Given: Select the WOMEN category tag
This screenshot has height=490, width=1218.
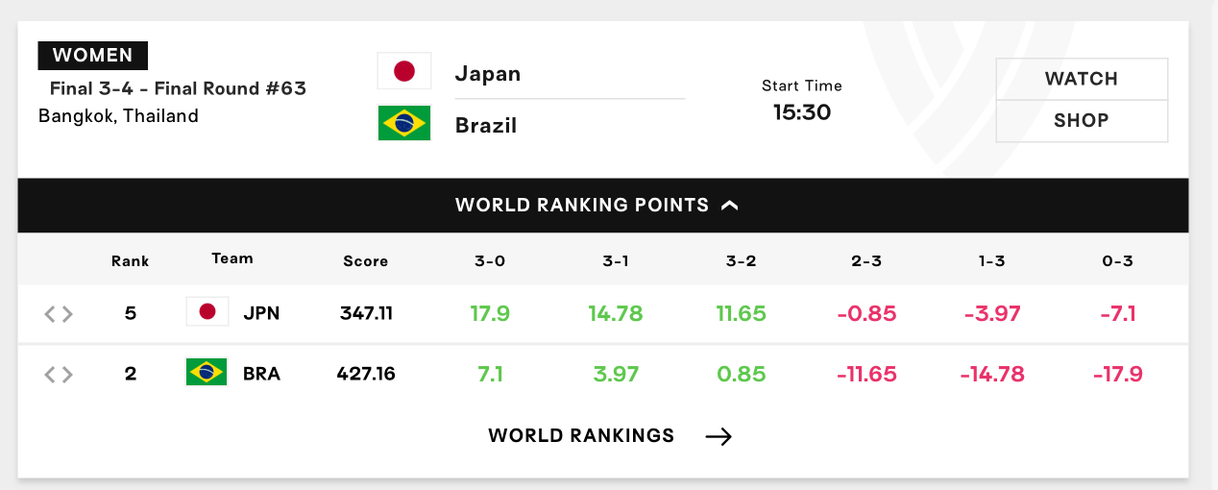Looking at the screenshot, I should pos(92,55).
